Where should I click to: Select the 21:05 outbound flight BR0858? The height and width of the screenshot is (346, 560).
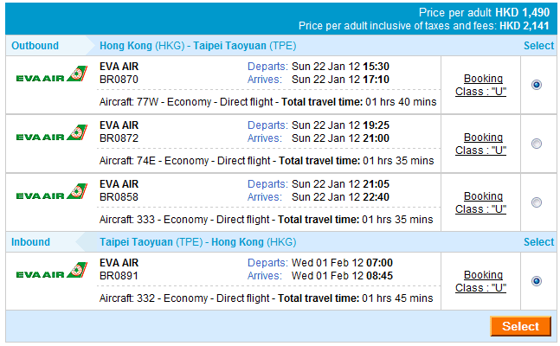tap(537, 202)
